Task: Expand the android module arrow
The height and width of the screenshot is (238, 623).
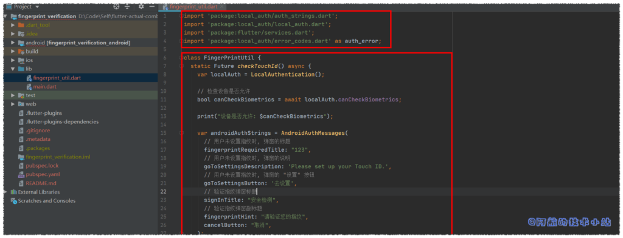Action: [13, 42]
